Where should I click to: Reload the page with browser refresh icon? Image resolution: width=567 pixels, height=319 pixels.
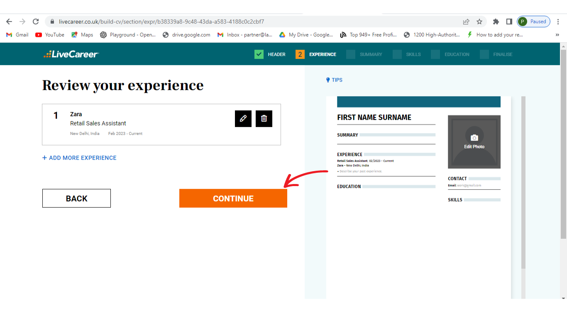36,22
